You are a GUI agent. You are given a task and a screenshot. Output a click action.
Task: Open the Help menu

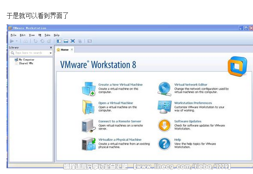[56, 35]
